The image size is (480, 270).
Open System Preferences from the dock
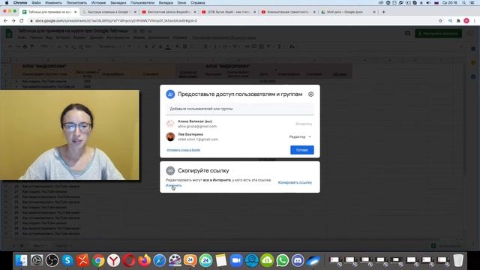[37, 260]
